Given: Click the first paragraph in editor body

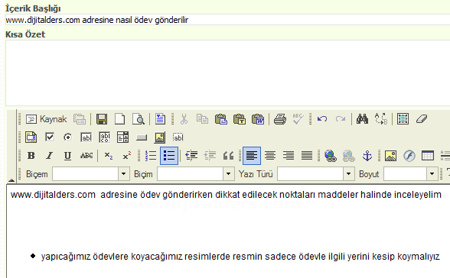Looking at the screenshot, I should tap(226, 195).
